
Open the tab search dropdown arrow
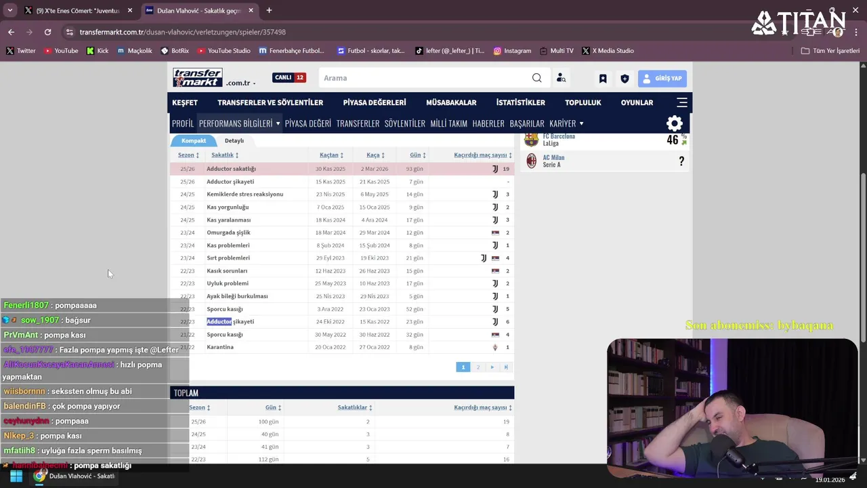pos(9,10)
